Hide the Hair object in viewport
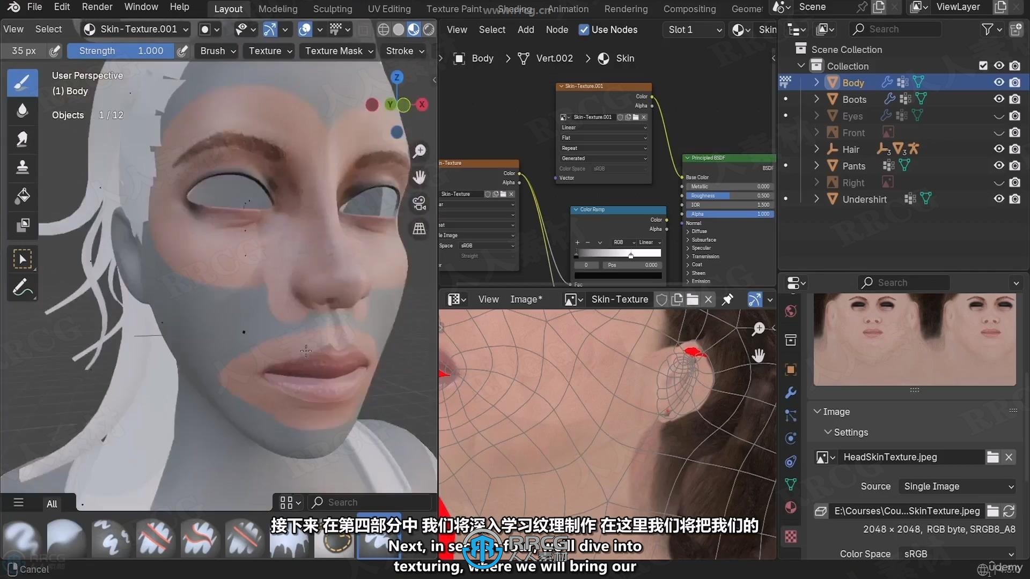1030x579 pixels. [999, 149]
